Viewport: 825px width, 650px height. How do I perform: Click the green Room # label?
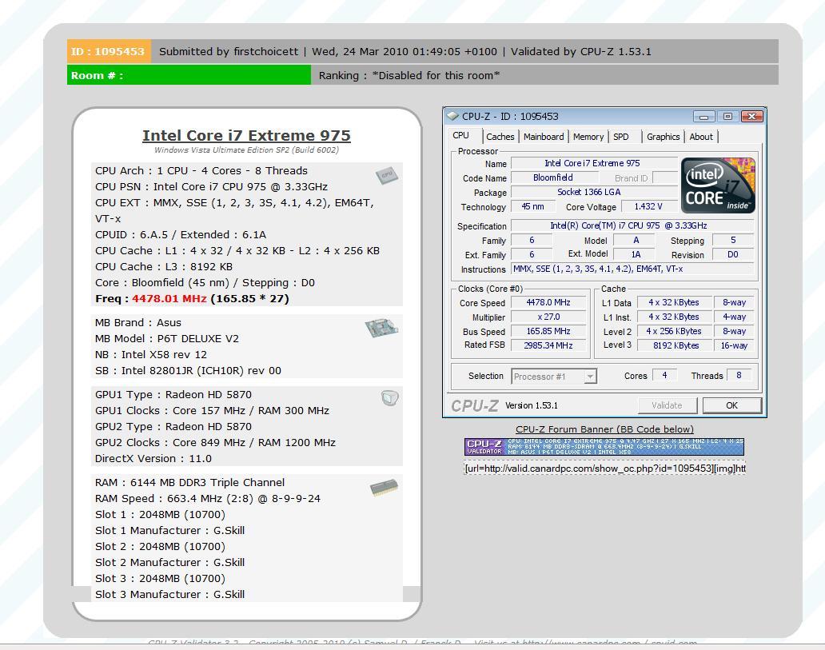coord(189,75)
